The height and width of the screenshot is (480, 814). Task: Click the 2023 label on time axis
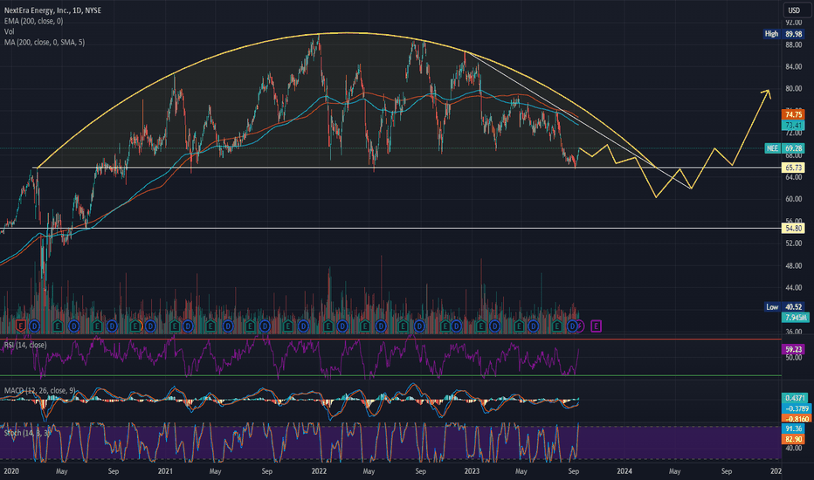click(x=472, y=471)
